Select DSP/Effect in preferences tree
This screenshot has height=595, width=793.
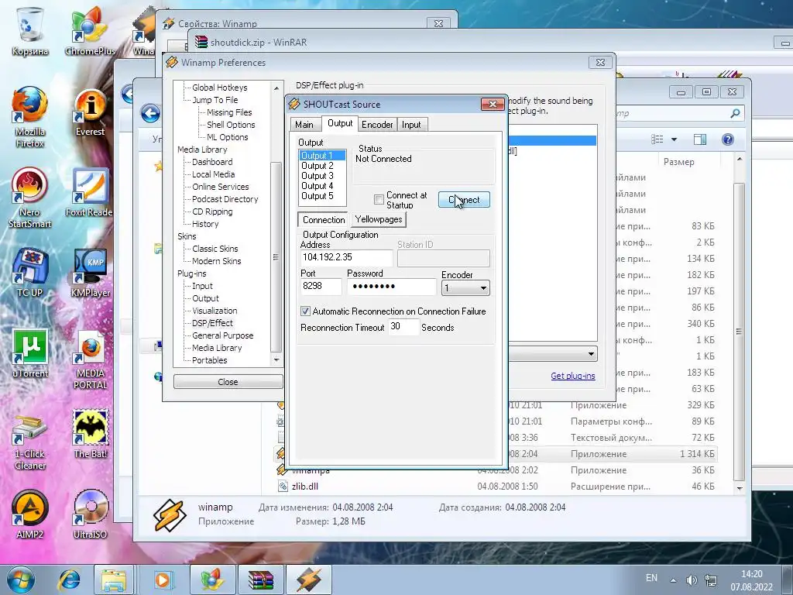212,323
